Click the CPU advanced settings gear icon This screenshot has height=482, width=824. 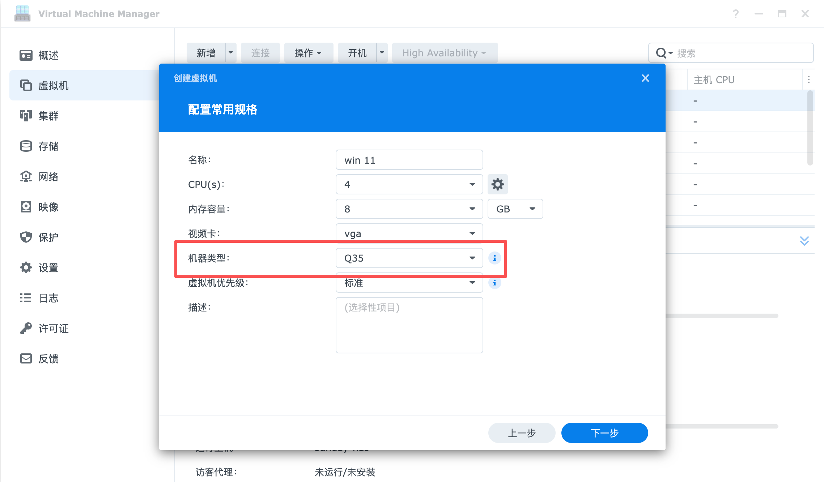497,184
